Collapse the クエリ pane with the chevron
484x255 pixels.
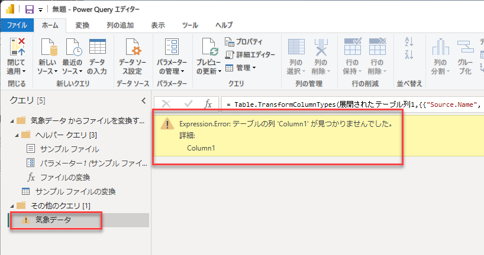pyautogui.click(x=144, y=100)
